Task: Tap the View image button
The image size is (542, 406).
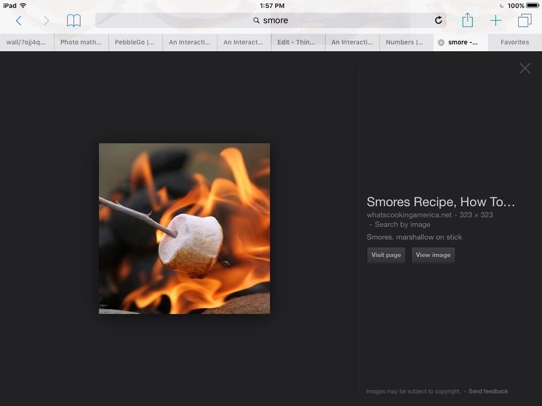Action: (x=433, y=255)
